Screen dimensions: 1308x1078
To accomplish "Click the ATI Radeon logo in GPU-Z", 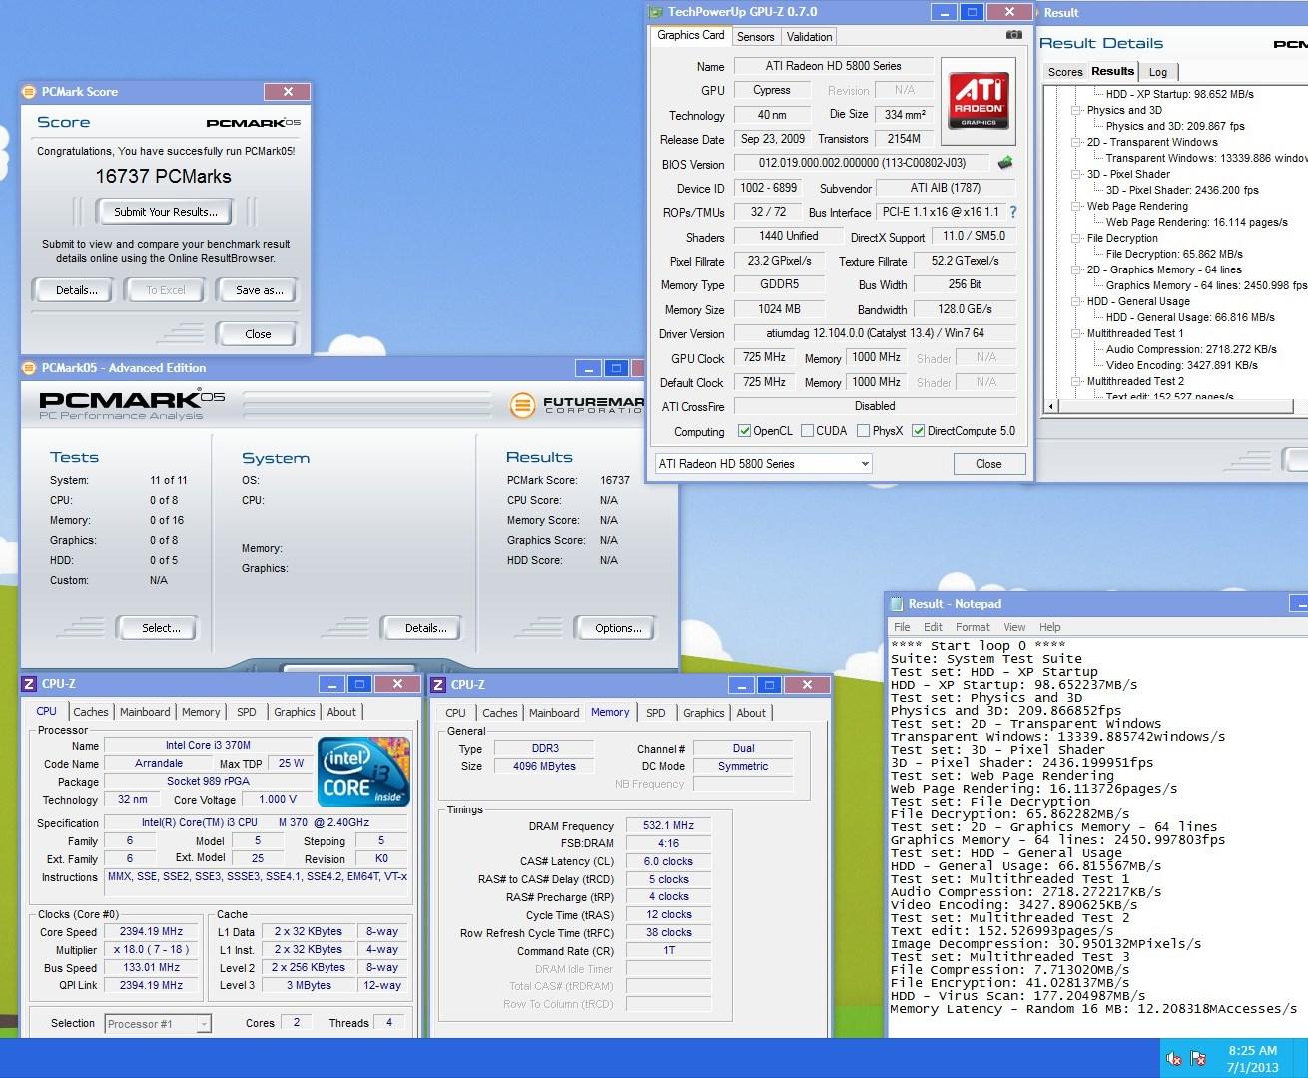I will coord(979,100).
